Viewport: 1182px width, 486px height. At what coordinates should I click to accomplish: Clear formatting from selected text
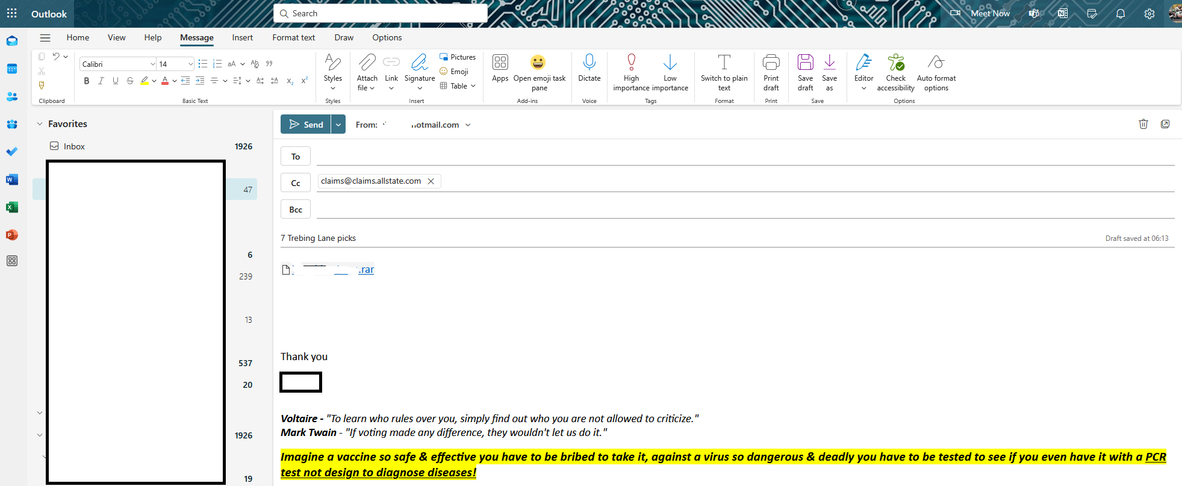coord(255,64)
